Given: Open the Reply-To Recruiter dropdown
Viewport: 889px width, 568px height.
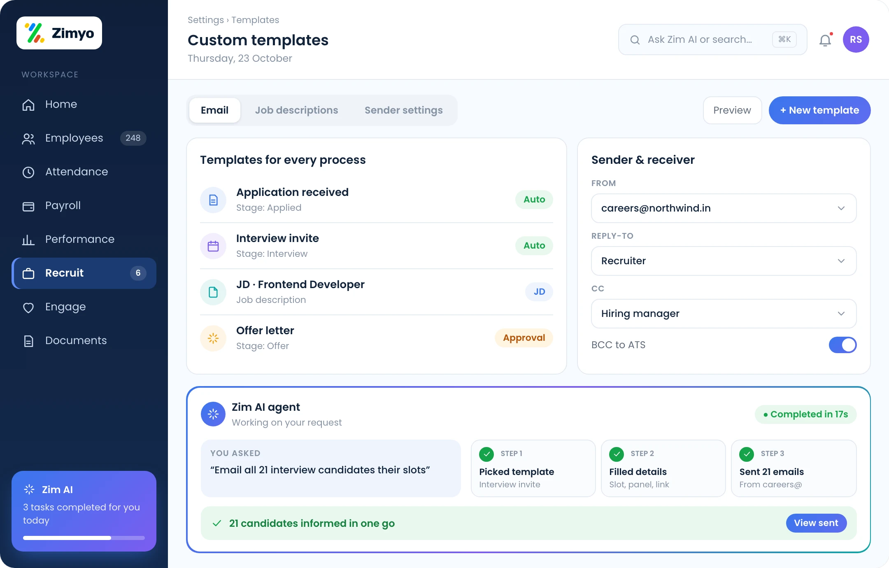Looking at the screenshot, I should (724, 261).
